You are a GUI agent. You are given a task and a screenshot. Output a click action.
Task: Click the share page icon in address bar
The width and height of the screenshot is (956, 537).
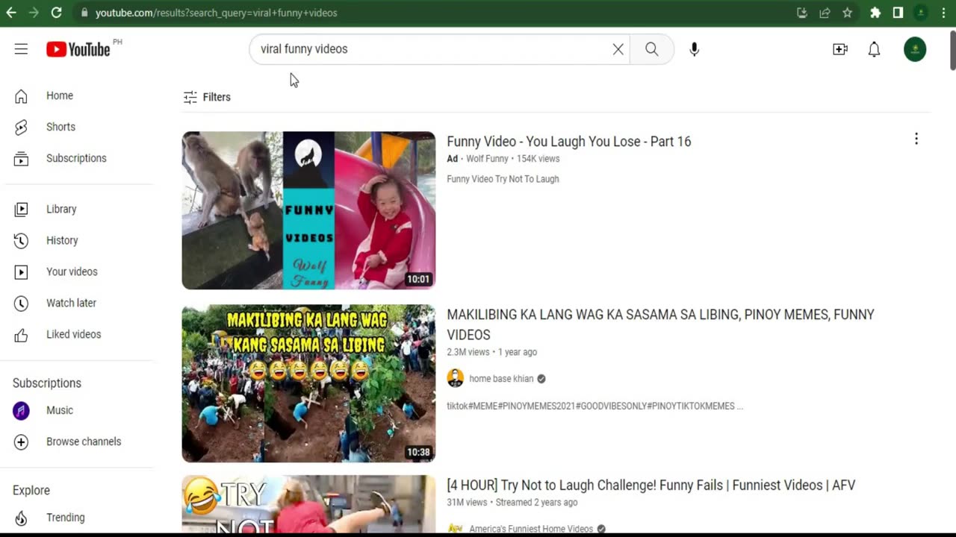pyautogui.click(x=825, y=13)
